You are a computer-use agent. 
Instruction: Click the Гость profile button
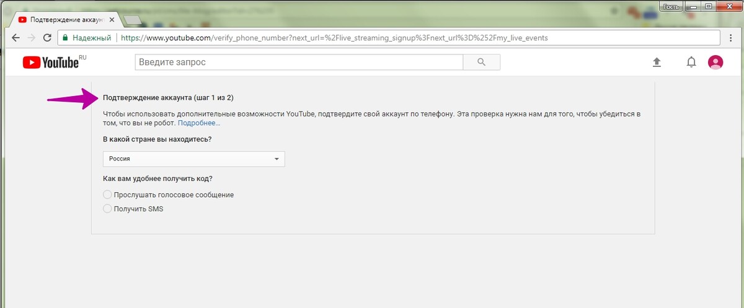pyautogui.click(x=672, y=6)
